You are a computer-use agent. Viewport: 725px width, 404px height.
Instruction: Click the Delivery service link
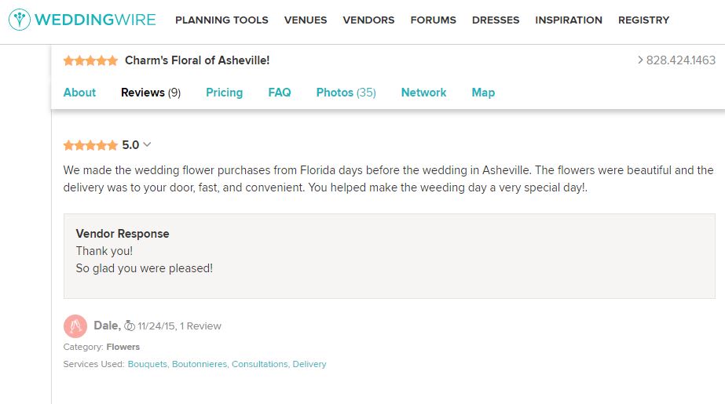(309, 364)
